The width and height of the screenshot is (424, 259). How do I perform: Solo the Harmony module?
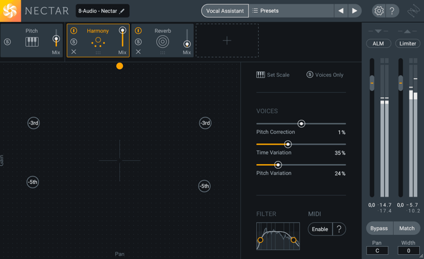pos(73,42)
